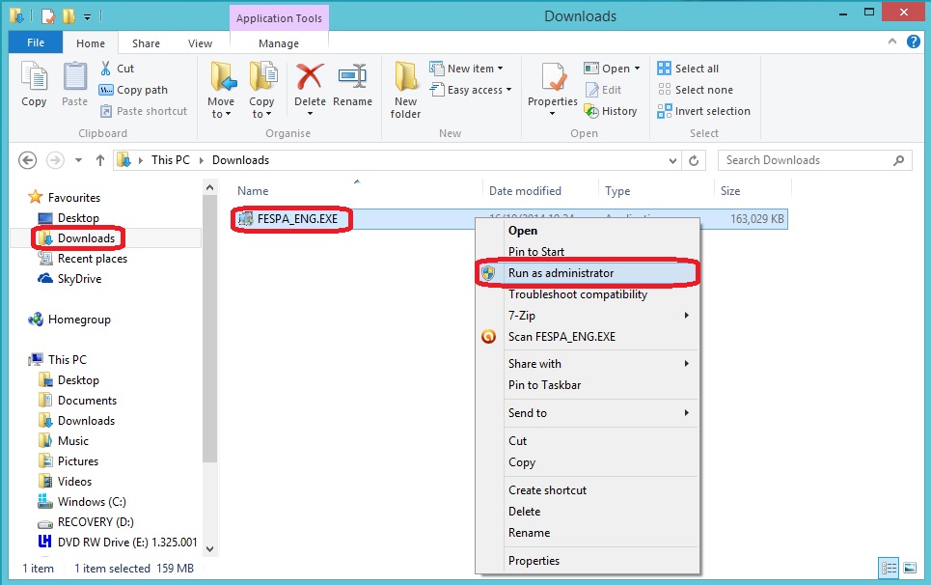Click the Cut scissors button in ribbon
931x585 pixels.
tap(117, 69)
